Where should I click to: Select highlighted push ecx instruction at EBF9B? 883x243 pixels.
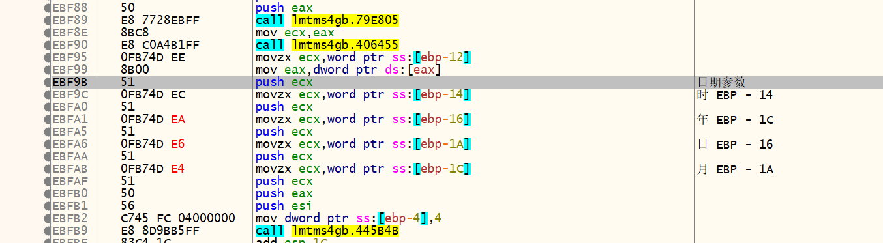coord(284,82)
